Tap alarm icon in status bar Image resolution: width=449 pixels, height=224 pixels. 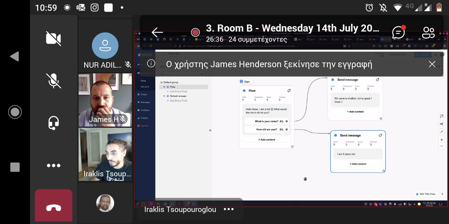(370, 7)
